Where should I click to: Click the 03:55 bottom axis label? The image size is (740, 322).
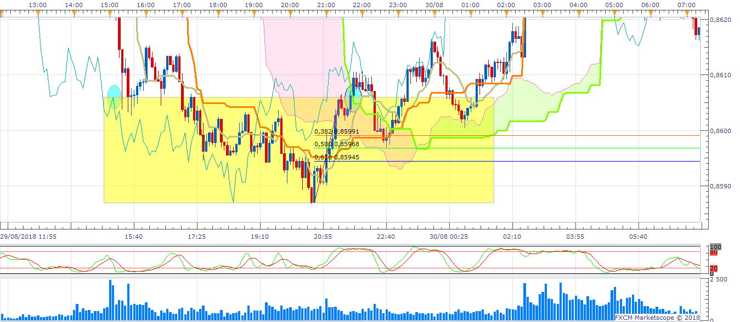(575, 237)
